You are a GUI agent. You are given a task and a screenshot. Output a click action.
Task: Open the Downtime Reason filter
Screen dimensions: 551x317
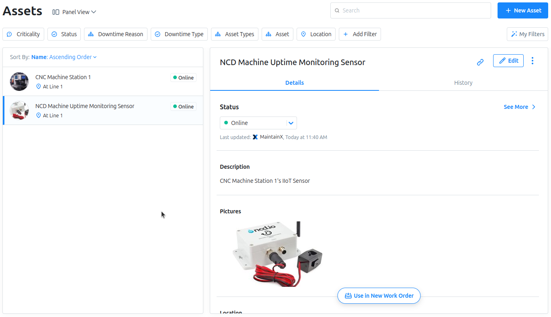116,34
